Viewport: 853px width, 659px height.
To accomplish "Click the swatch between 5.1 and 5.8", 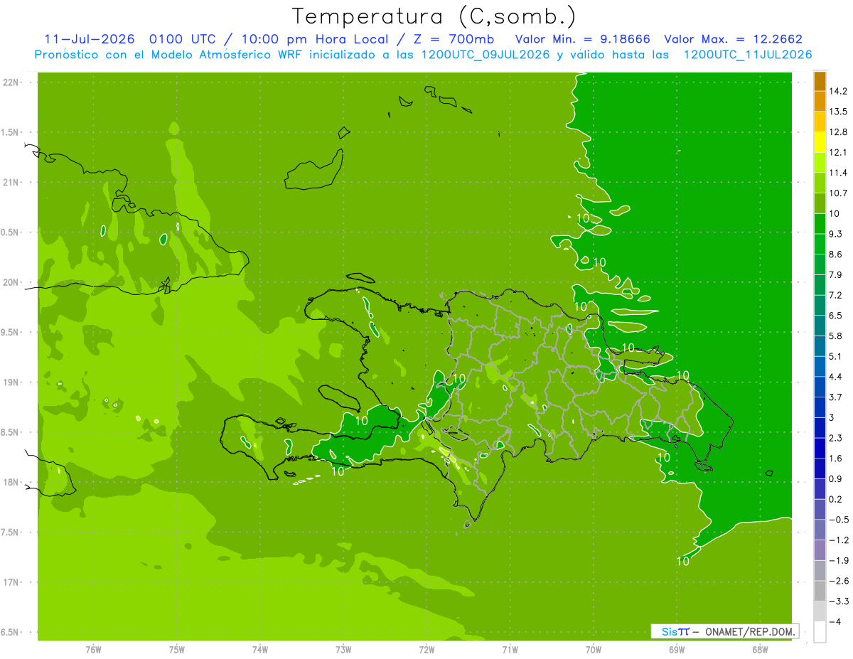I will (x=820, y=345).
